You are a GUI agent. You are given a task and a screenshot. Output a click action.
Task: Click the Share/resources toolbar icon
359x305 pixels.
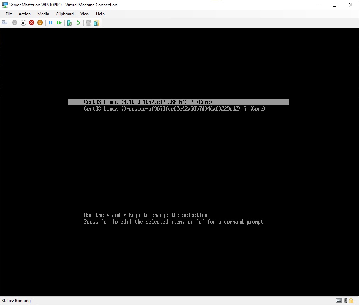(97, 23)
